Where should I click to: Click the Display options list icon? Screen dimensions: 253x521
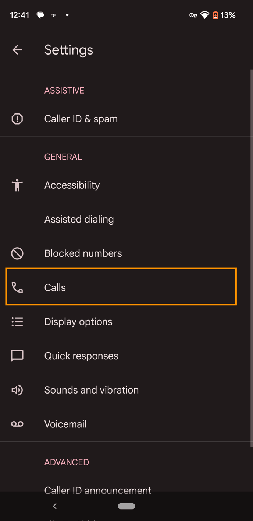click(x=17, y=322)
